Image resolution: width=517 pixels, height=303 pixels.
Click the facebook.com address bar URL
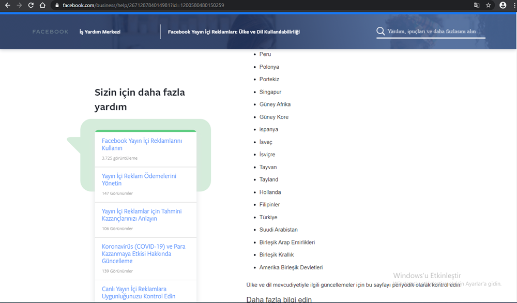click(143, 5)
